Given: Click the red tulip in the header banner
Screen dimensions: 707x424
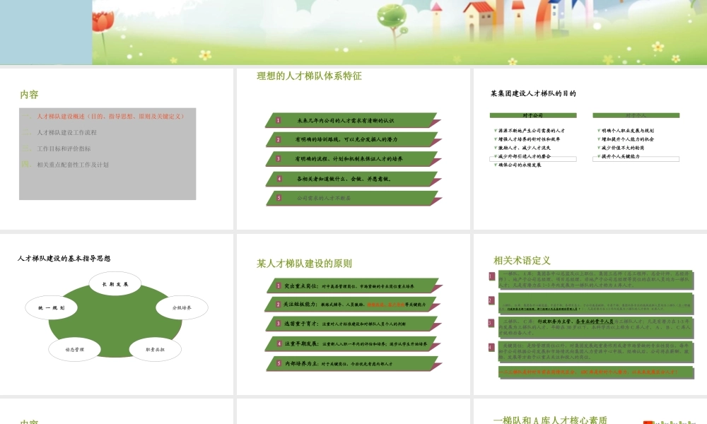Looking at the screenshot, I should coord(103,23).
